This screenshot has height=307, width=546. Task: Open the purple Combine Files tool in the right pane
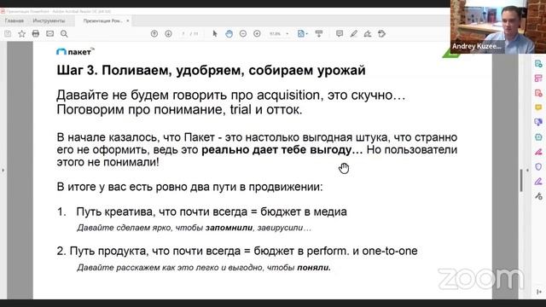click(x=538, y=122)
